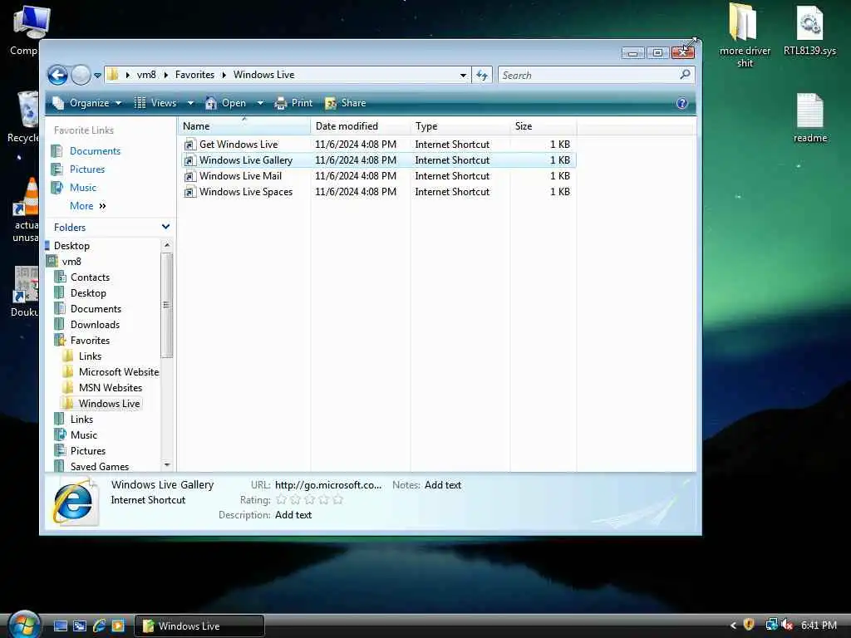851x638 pixels.
Task: Click the muted volume tray icon
Action: tap(788, 625)
